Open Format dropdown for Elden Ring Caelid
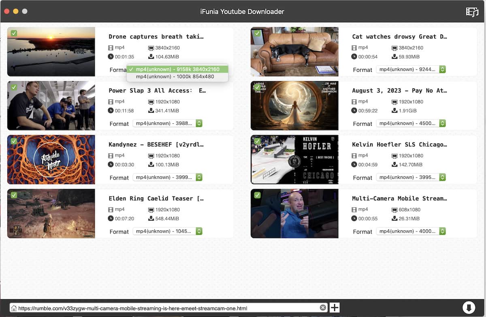 pos(168,231)
